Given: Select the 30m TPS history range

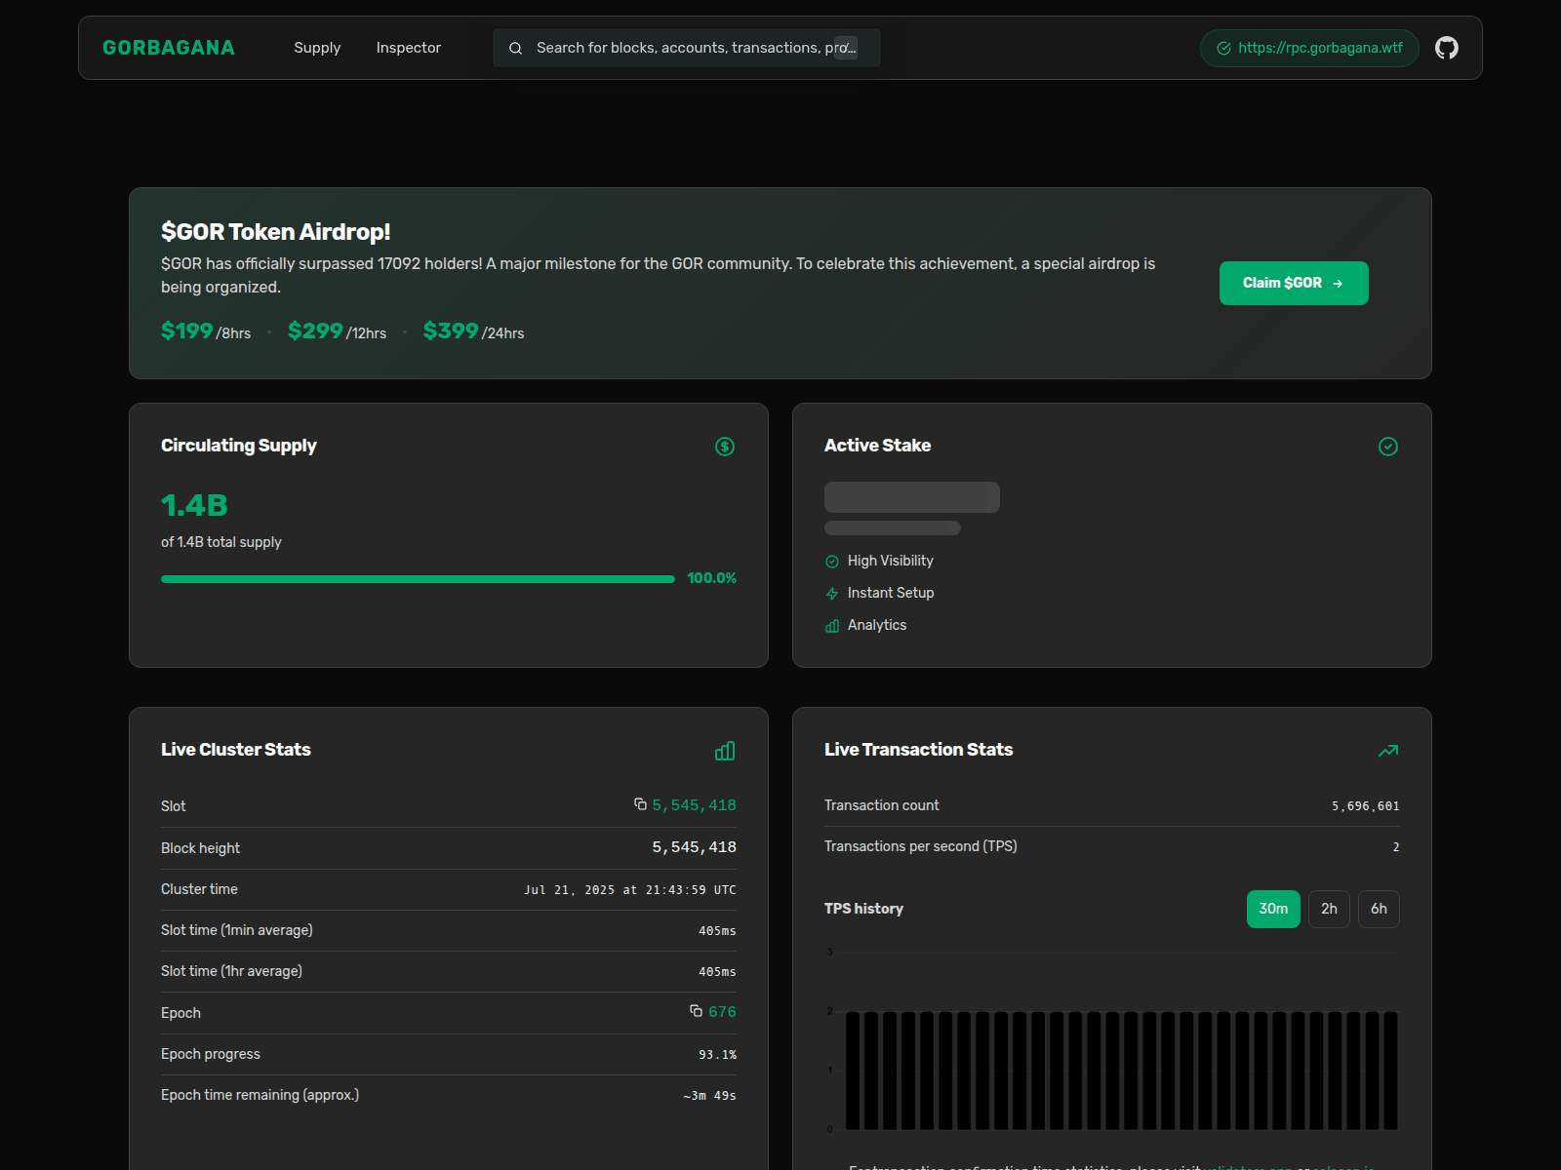Looking at the screenshot, I should coord(1273,908).
